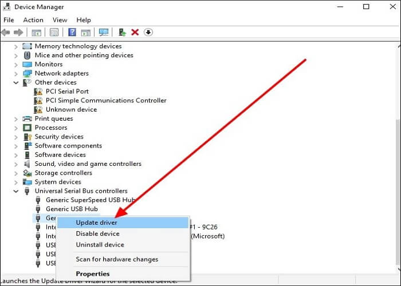The height and width of the screenshot is (286, 401).
Task: Click the red X Uninstall device icon
Action: tap(135, 32)
